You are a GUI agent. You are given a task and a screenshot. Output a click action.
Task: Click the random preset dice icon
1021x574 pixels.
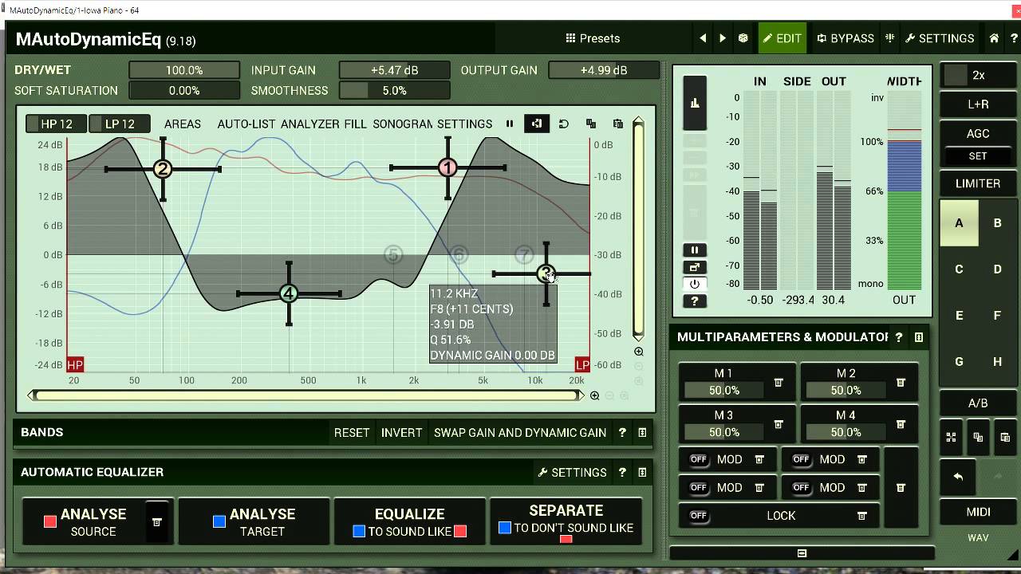(x=743, y=38)
